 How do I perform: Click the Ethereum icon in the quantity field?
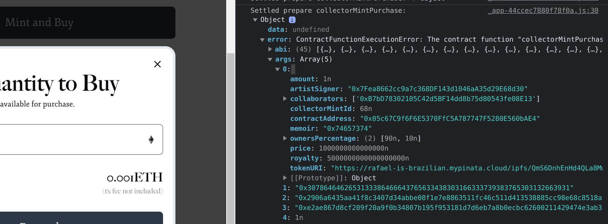tap(151, 140)
